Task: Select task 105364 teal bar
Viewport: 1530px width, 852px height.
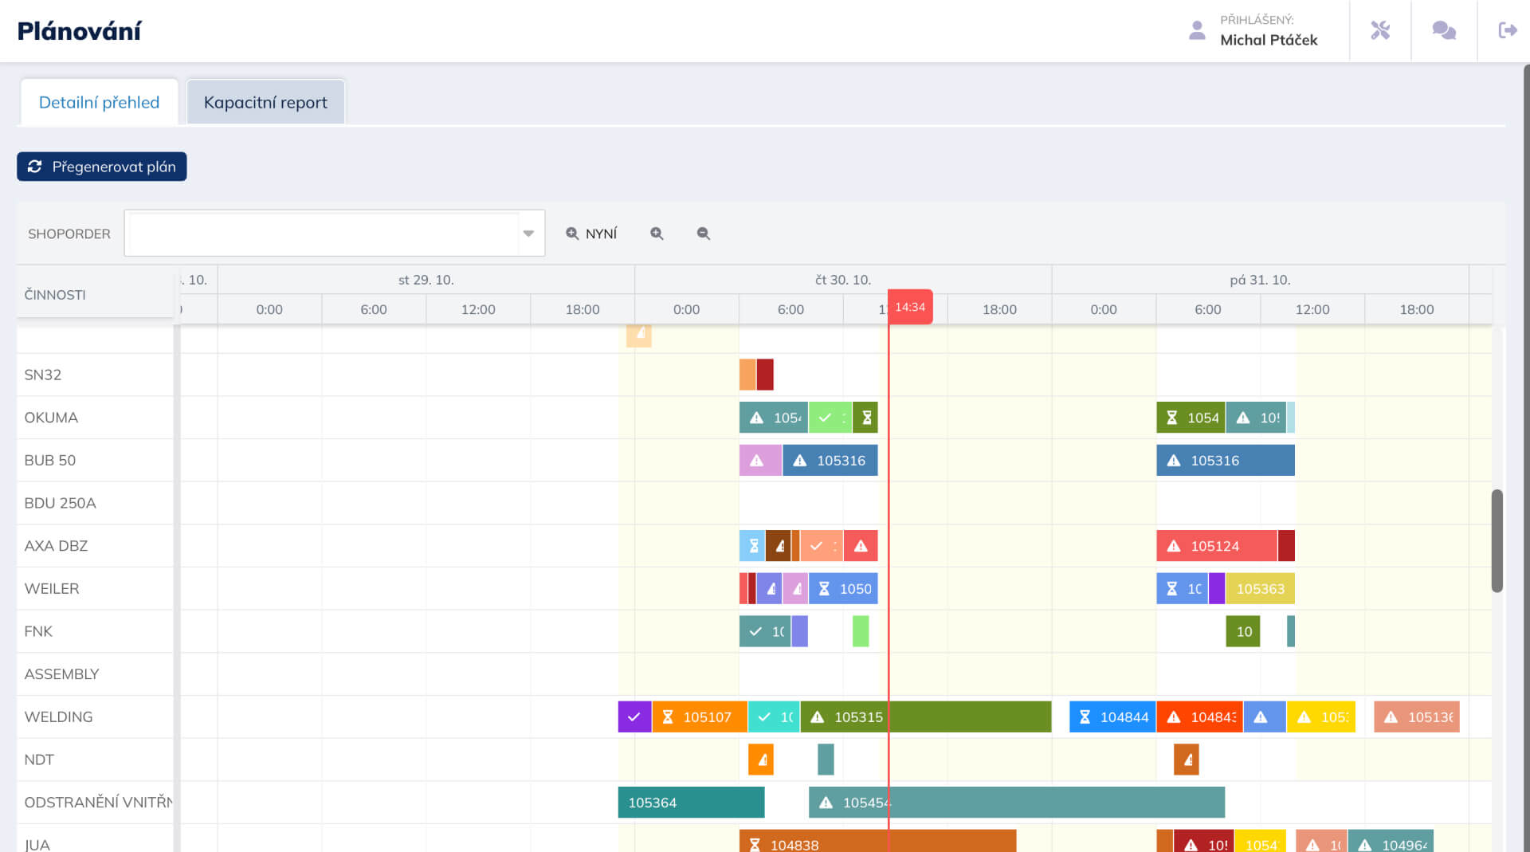Action: (x=691, y=802)
